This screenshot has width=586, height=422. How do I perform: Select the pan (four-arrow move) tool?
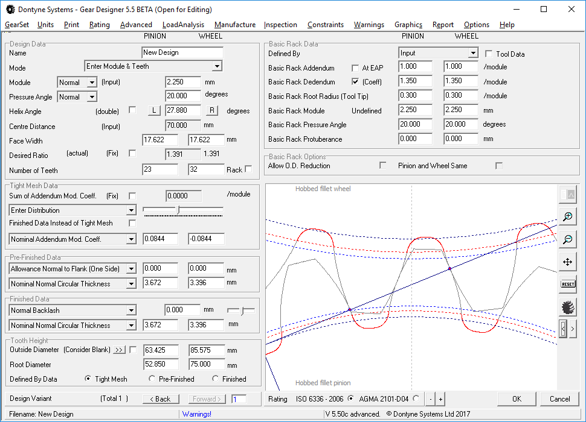click(x=567, y=262)
